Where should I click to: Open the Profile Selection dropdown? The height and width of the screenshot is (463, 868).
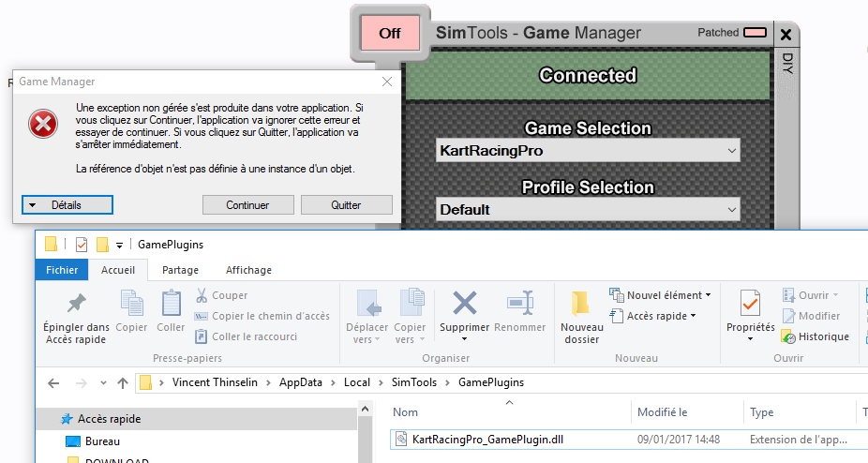(588, 209)
